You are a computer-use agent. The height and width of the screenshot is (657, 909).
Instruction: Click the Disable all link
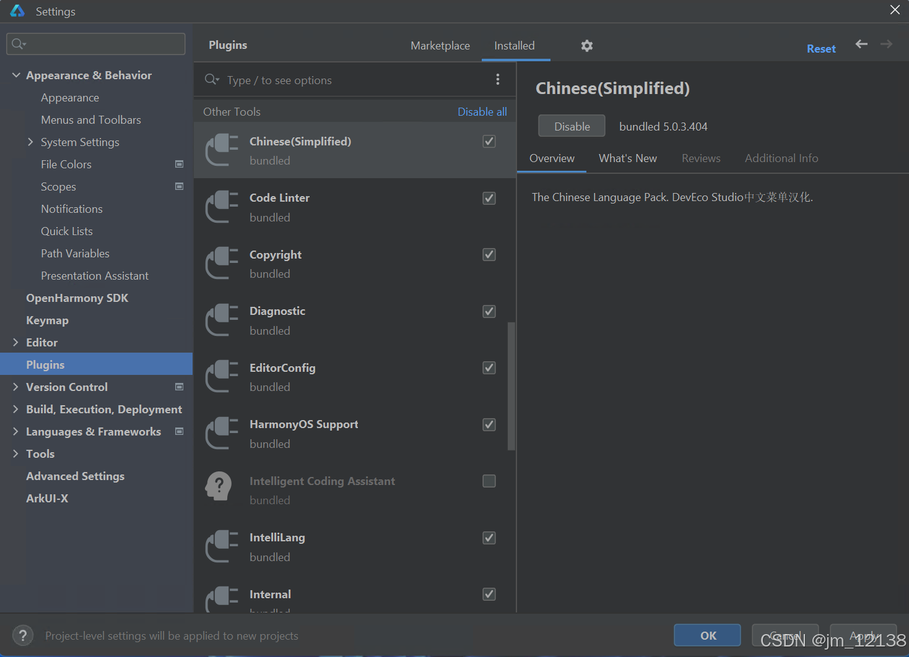(x=482, y=112)
